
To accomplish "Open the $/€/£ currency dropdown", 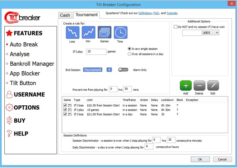I will coord(211,33).
